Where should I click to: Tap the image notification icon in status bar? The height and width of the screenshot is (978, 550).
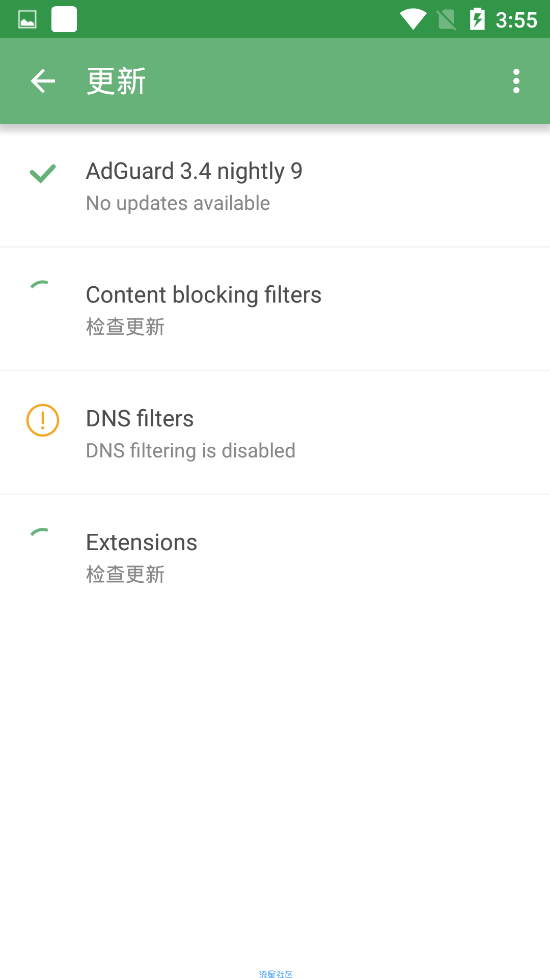28,20
